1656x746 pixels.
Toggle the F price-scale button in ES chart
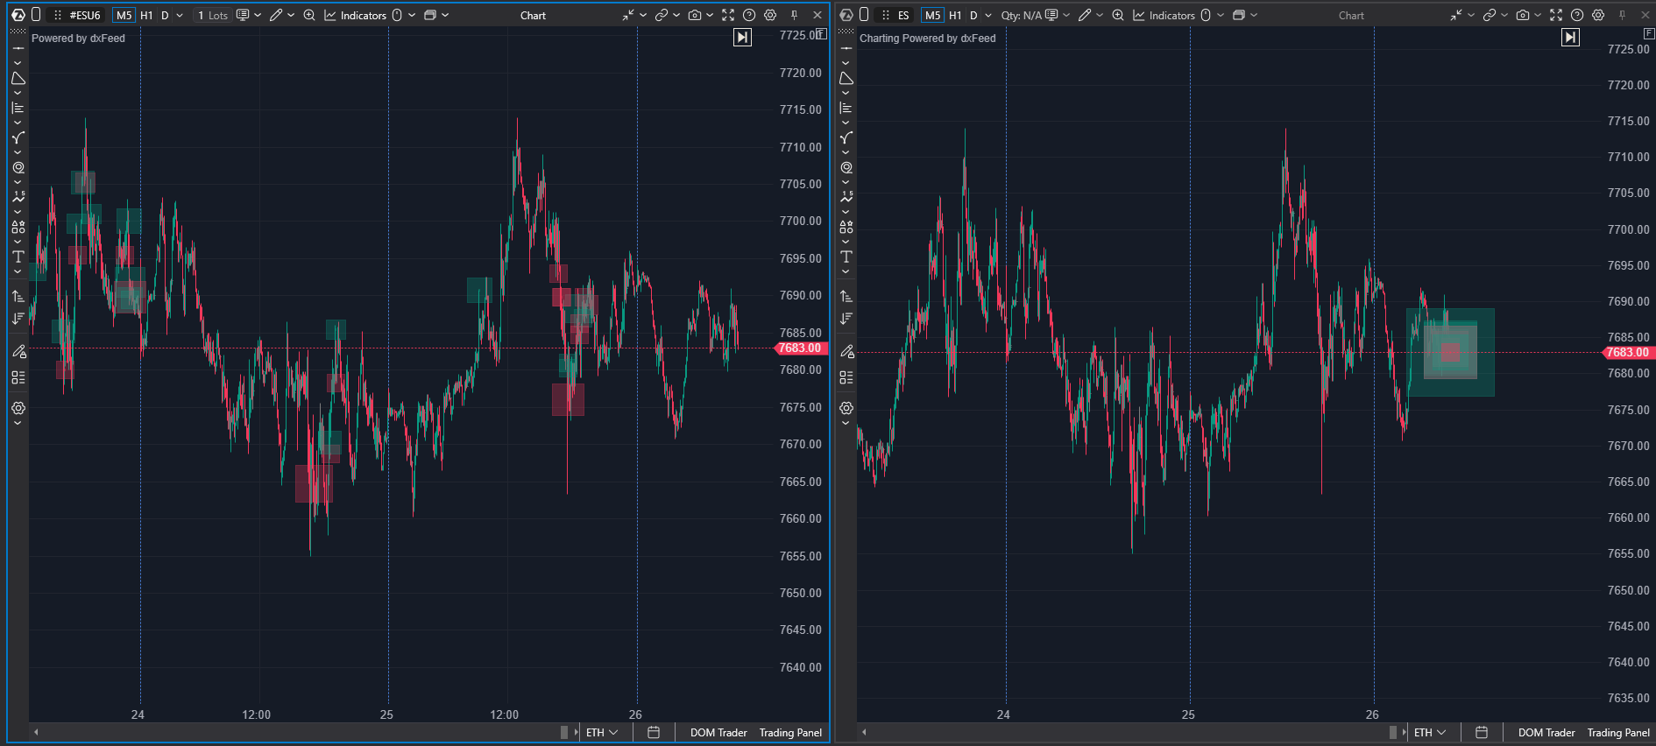[x=1649, y=33]
